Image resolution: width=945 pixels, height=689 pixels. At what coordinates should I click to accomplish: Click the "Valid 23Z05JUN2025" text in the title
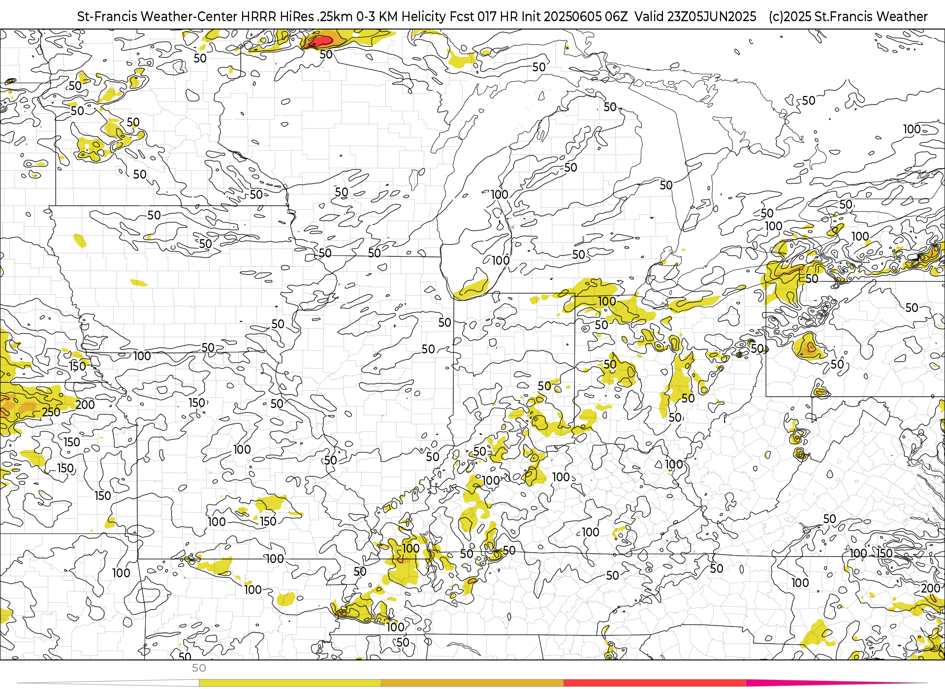coord(695,17)
